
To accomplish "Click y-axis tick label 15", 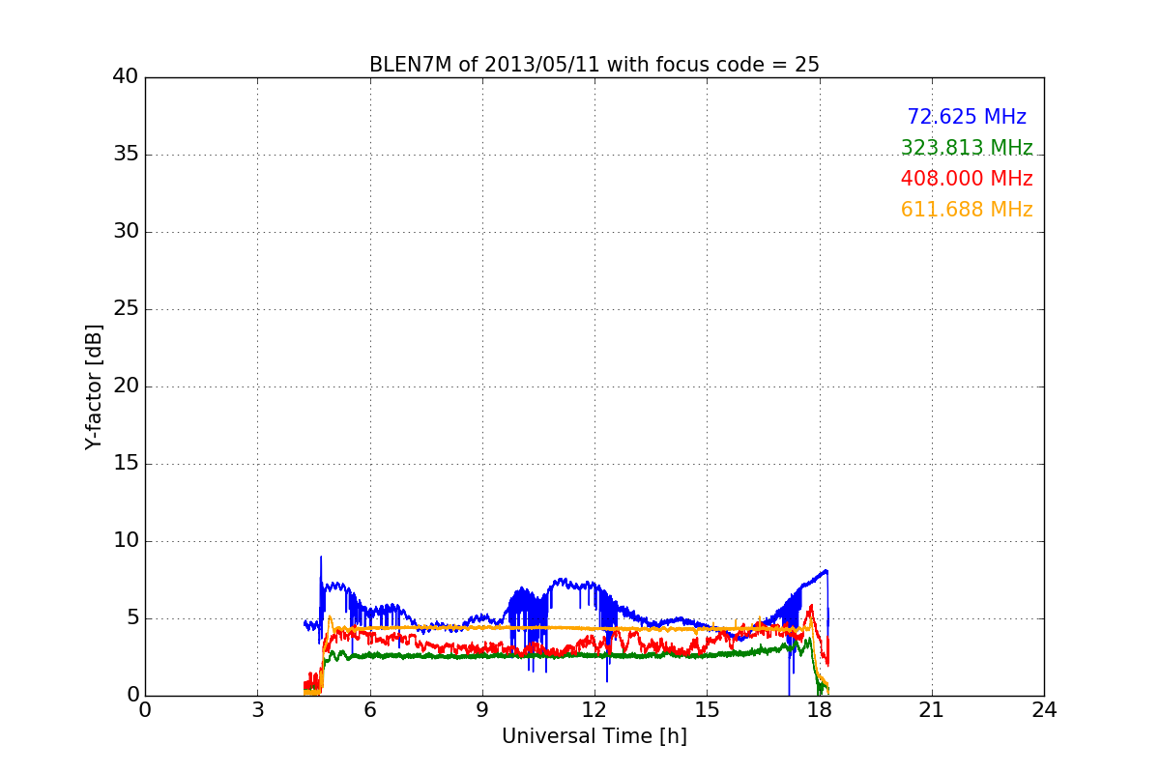I will point(126,464).
